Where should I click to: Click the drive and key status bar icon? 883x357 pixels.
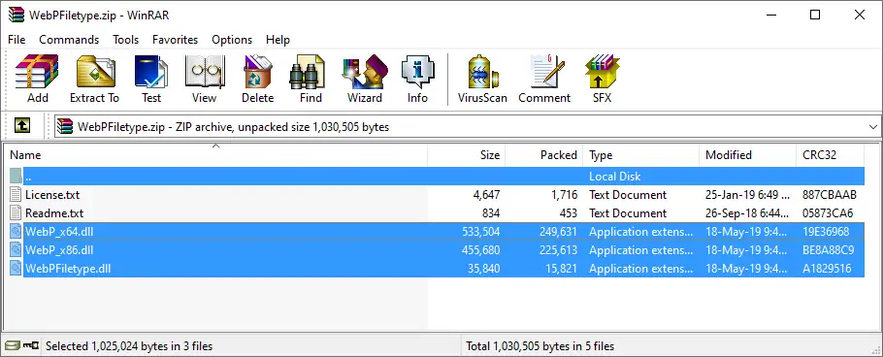point(22,345)
